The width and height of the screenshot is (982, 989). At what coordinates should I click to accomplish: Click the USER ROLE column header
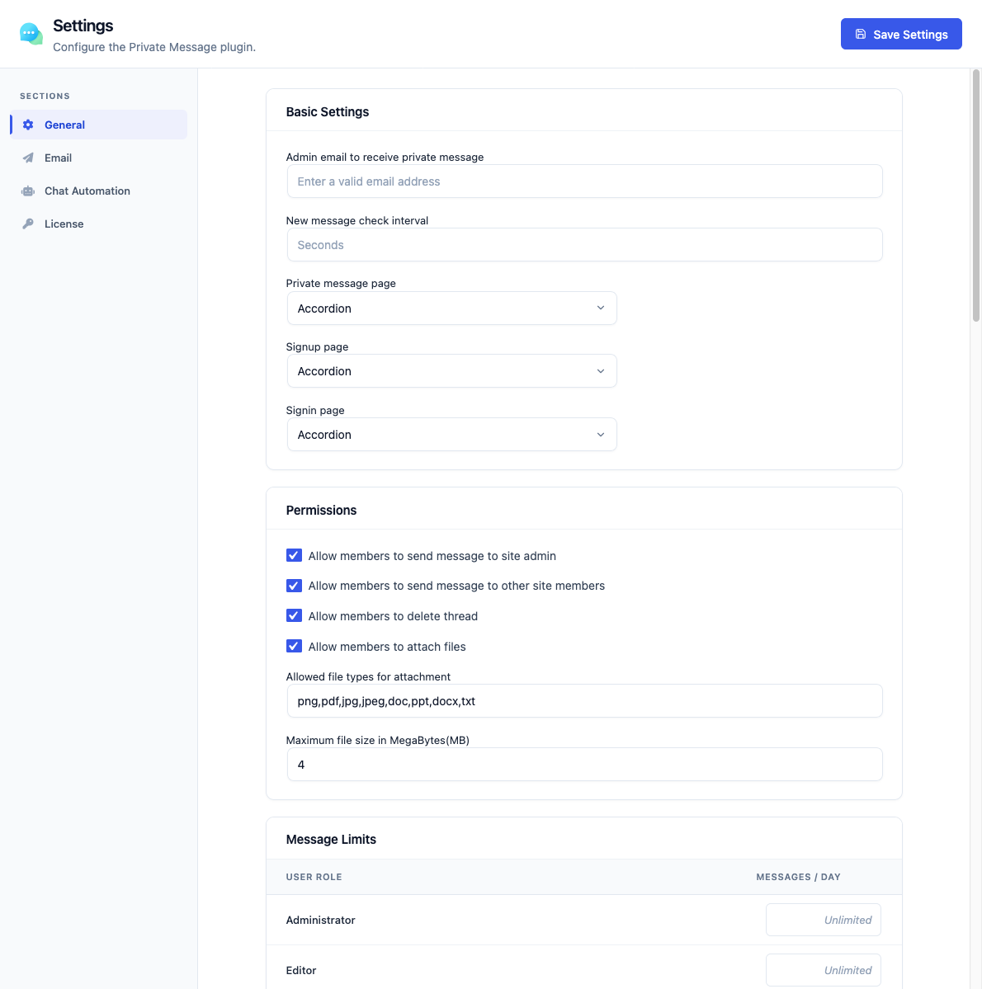pos(314,877)
